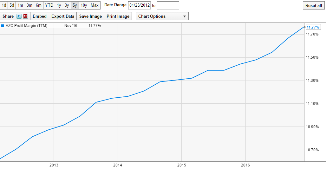This screenshot has width=326, height=169.
Task: Pick the 10y time range
Action: (x=84, y=5)
